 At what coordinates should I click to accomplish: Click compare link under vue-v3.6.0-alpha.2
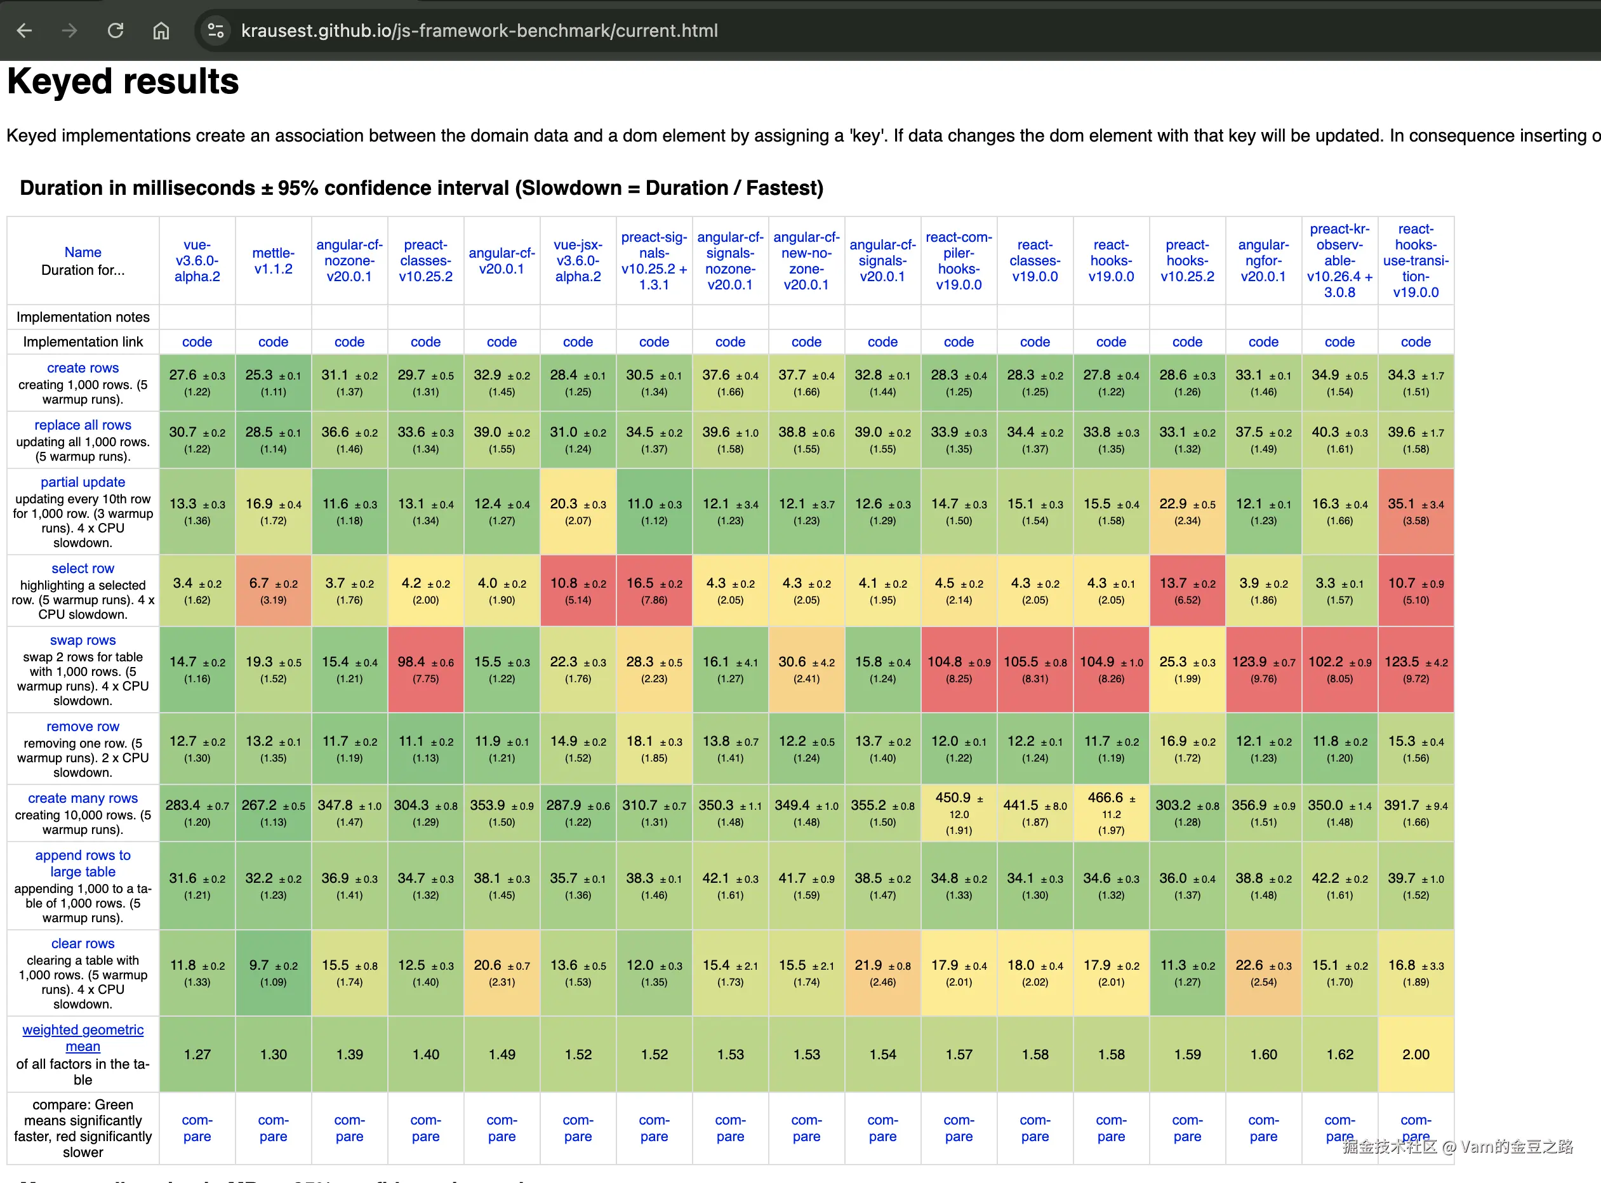pyautogui.click(x=197, y=1128)
